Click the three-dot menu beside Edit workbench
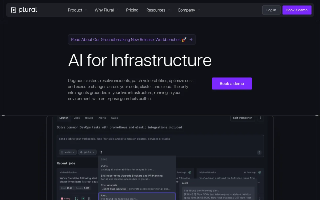 (260, 118)
